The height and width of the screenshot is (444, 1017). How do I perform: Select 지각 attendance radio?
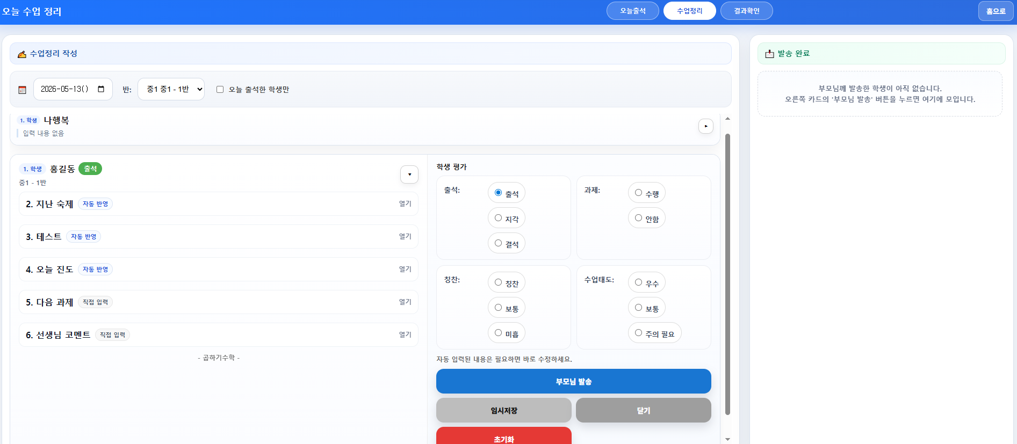(x=498, y=218)
